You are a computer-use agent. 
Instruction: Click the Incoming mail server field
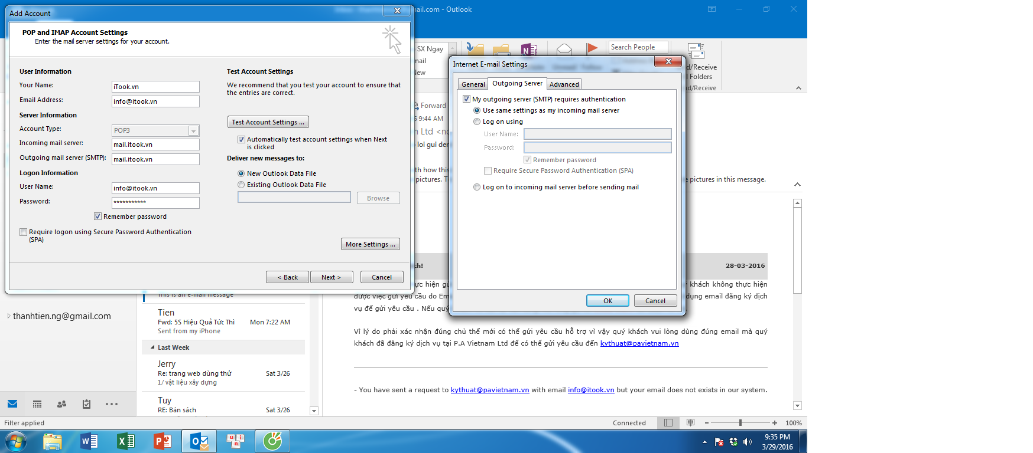(155, 145)
